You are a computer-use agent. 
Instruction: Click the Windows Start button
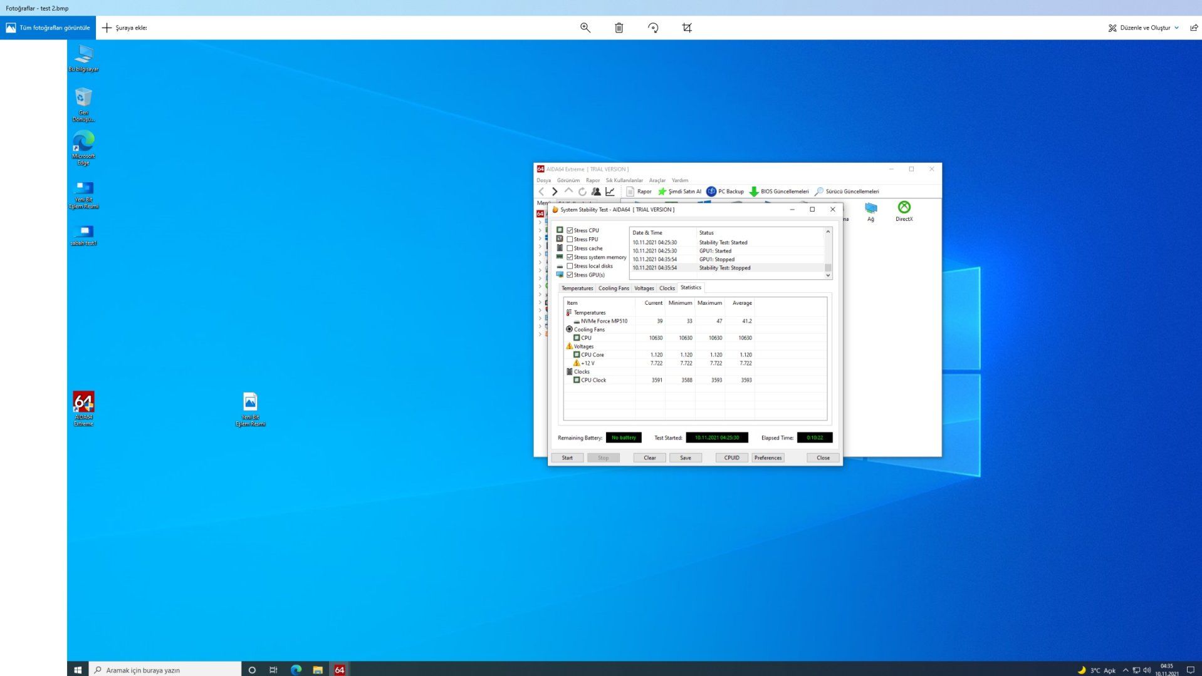tap(78, 669)
